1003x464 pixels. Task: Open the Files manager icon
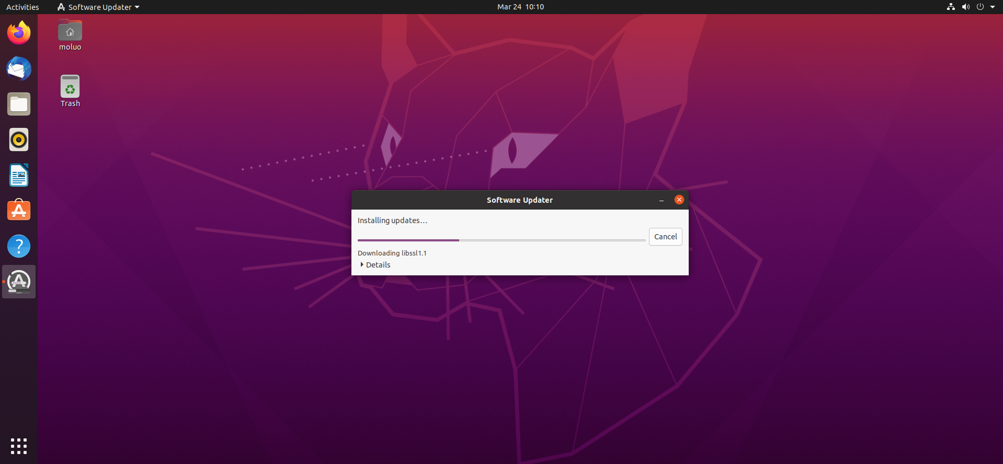pos(19,104)
